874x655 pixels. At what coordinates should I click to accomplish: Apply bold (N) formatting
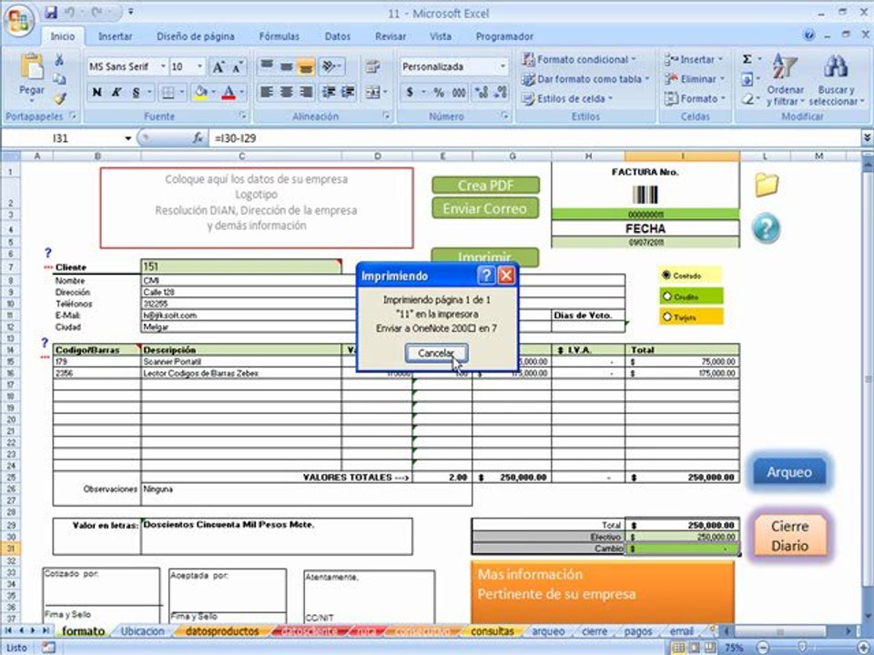(x=97, y=93)
